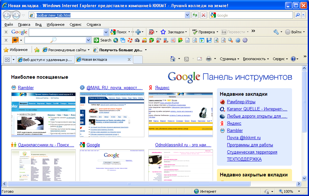Open ТЕХПОДДЕРЖКА bookmark link
Viewport: 309px width, 196px height.
(244, 159)
